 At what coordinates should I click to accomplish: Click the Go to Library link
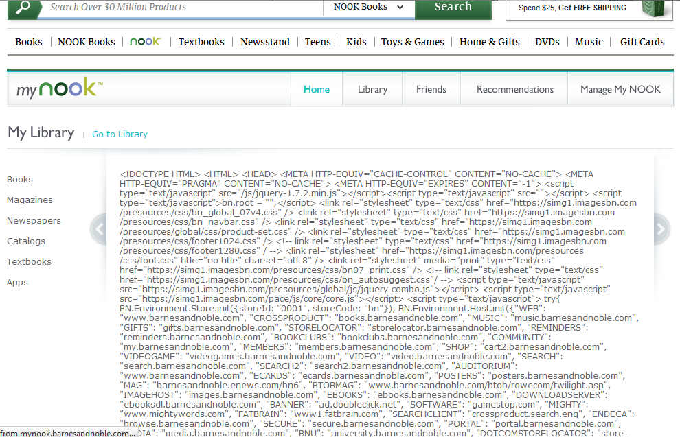coord(120,134)
